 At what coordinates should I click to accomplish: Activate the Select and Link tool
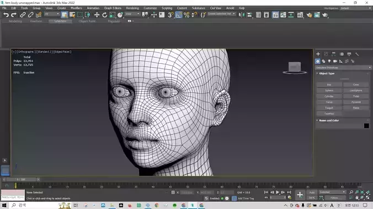point(23,15)
